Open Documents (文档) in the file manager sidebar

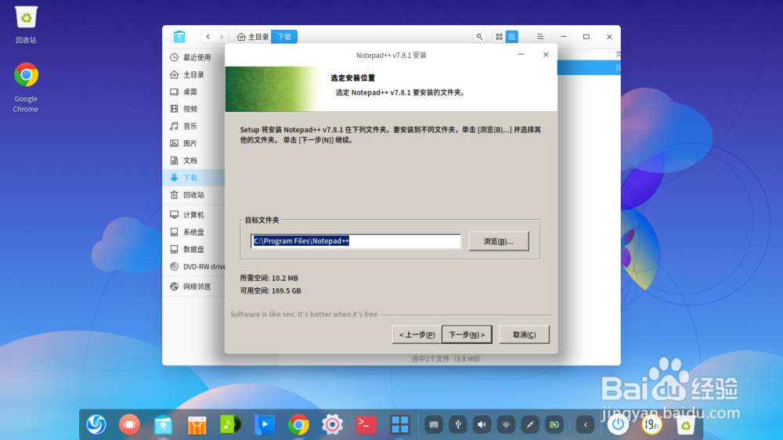point(193,160)
